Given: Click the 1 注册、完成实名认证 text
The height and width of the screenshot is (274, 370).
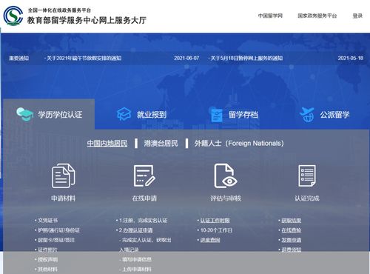Looking at the screenshot, I should (x=143, y=221).
